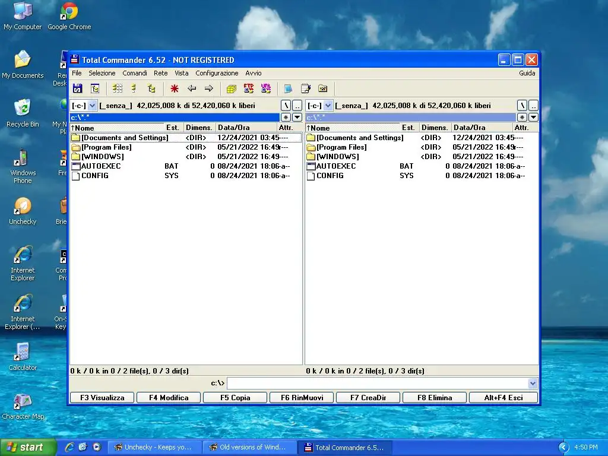Click the notepad with pen toolbar icon
The image size is (608, 456).
[306, 88]
